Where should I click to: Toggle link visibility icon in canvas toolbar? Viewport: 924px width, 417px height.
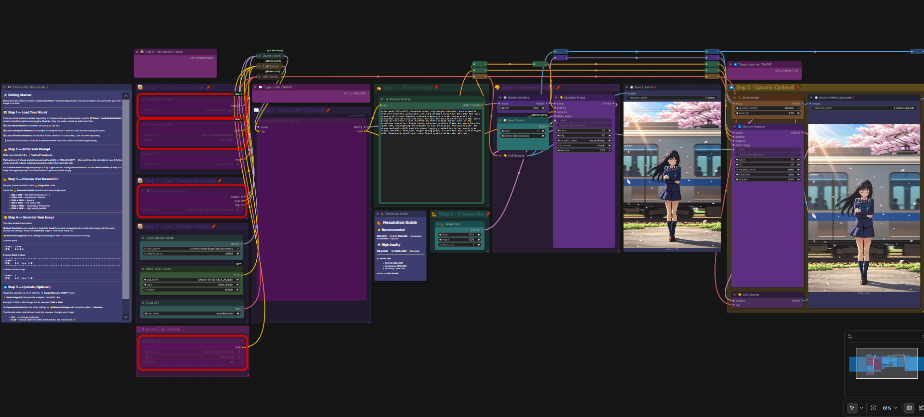(x=921, y=408)
